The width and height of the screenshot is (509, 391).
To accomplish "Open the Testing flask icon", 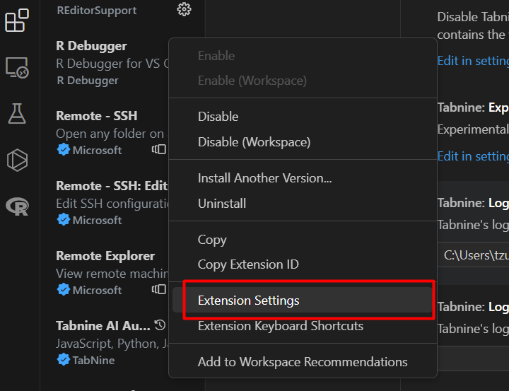I will [x=17, y=114].
